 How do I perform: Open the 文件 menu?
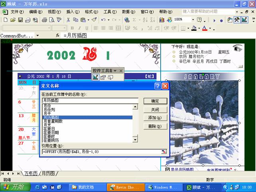coord(17,12)
